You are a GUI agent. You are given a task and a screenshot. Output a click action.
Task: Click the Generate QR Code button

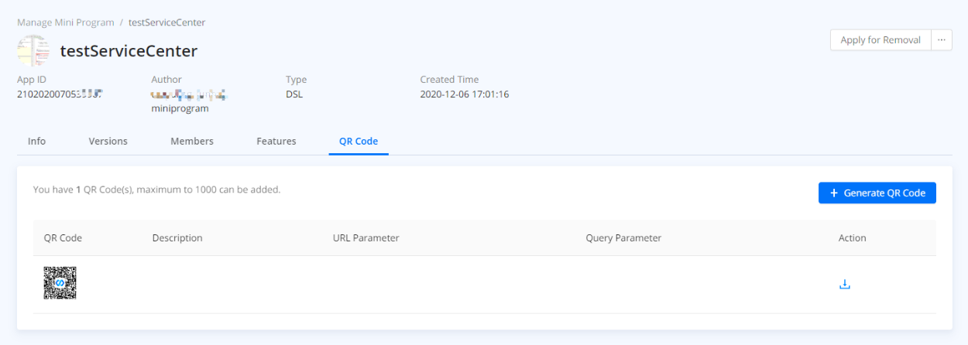pos(877,193)
